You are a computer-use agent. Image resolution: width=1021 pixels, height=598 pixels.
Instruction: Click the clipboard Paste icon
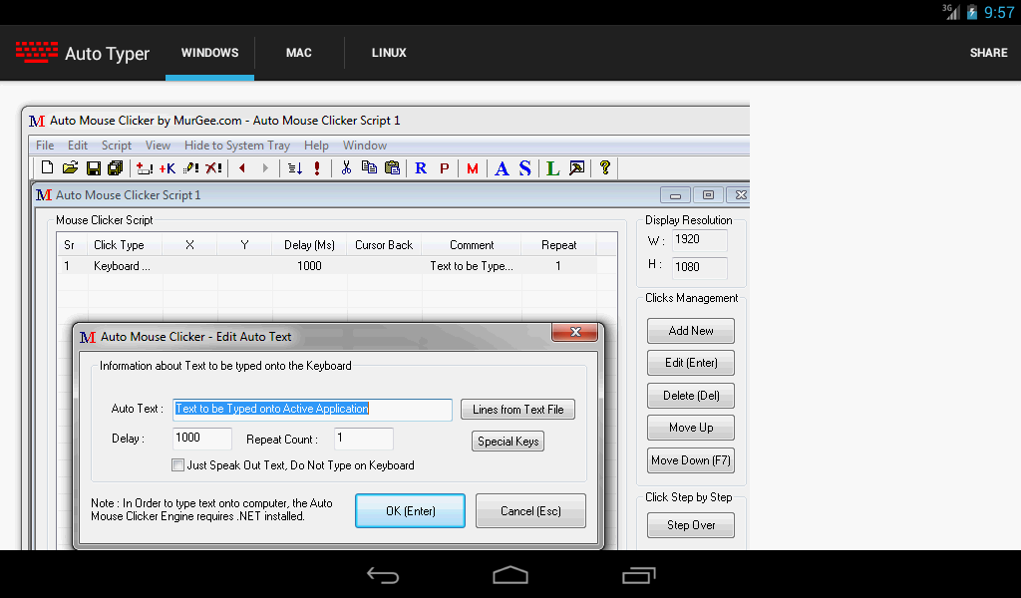392,168
